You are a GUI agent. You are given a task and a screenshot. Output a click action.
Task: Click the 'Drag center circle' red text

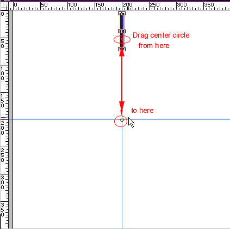click(161, 35)
